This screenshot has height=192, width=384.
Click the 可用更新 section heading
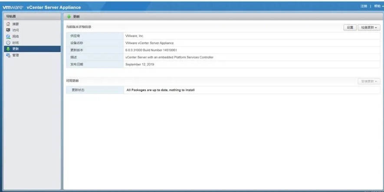(72, 81)
